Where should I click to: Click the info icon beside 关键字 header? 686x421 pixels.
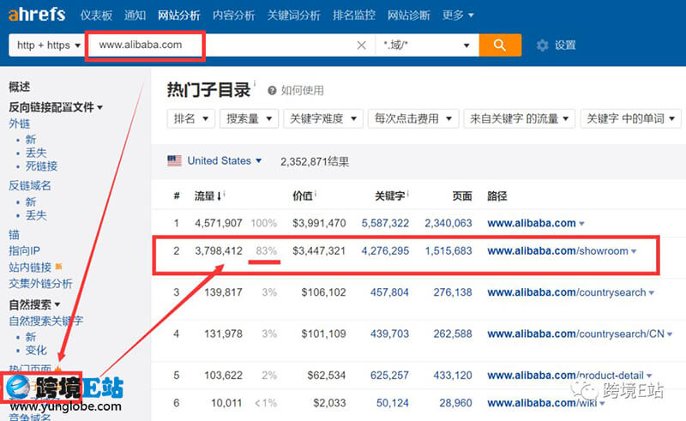tap(407, 193)
